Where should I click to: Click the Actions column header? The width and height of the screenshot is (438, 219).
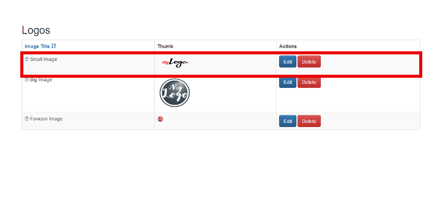point(288,46)
